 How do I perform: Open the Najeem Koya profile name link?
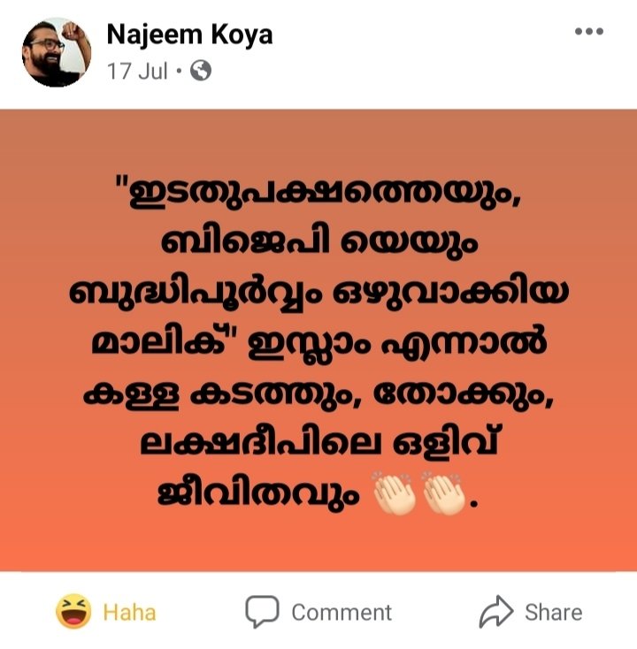[189, 34]
